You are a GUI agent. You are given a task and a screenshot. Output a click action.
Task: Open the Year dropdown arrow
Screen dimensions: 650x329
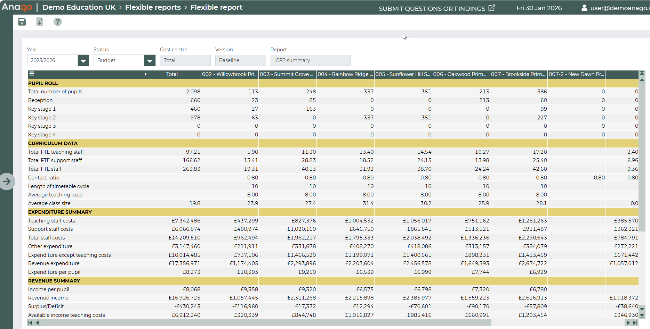(83, 60)
